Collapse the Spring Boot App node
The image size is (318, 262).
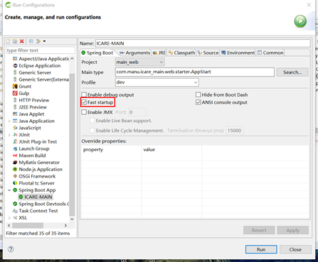tap(9, 190)
